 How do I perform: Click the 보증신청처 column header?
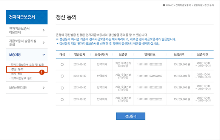(102, 55)
